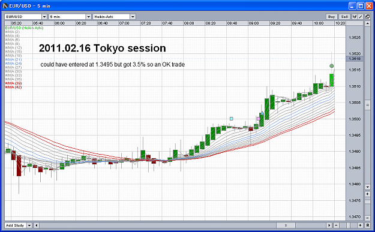Click the 1.3500 price axis label
Image resolution: width=375 pixels, height=232 pixels.
tap(355, 119)
